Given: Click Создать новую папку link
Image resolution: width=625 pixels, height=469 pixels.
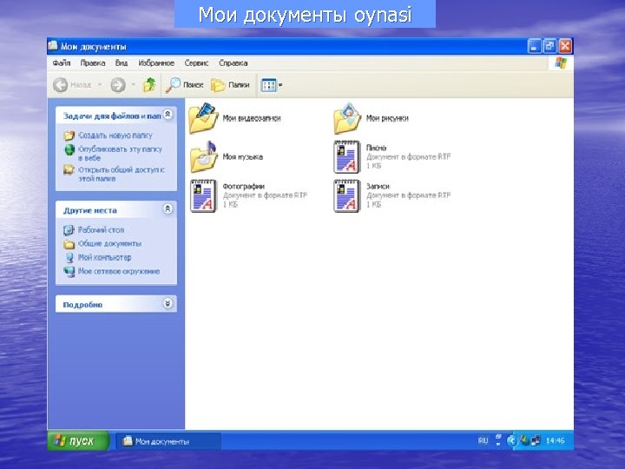Looking at the screenshot, I should [x=115, y=135].
